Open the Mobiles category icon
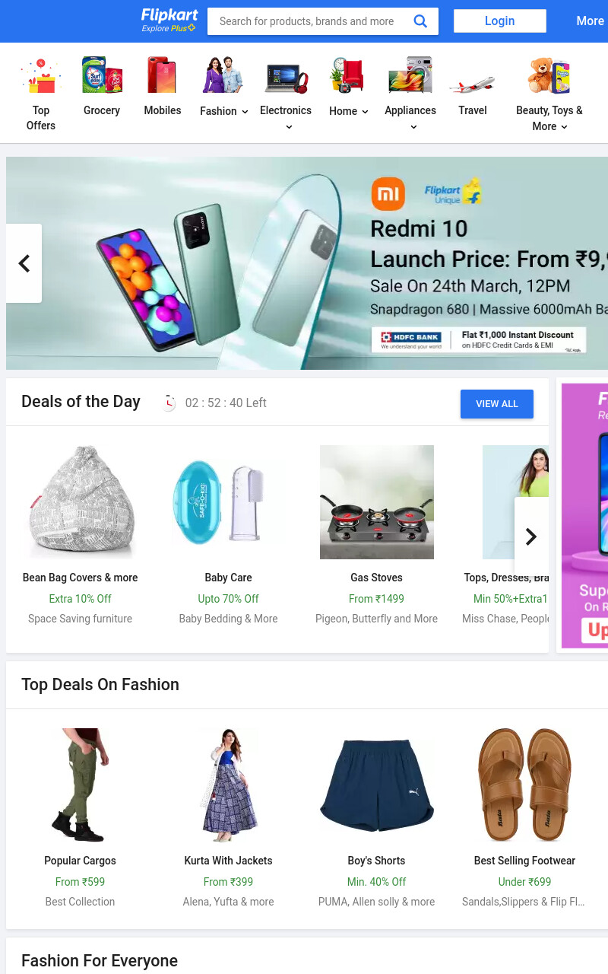 pos(163,75)
